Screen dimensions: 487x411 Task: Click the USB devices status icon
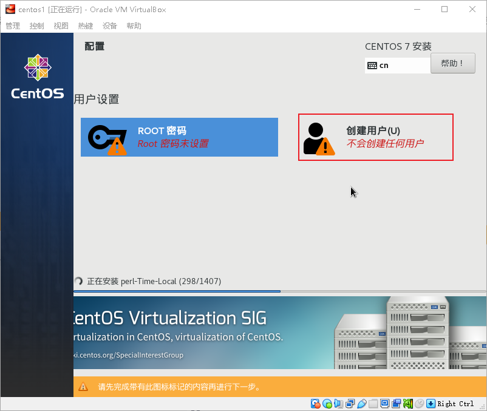coord(362,404)
